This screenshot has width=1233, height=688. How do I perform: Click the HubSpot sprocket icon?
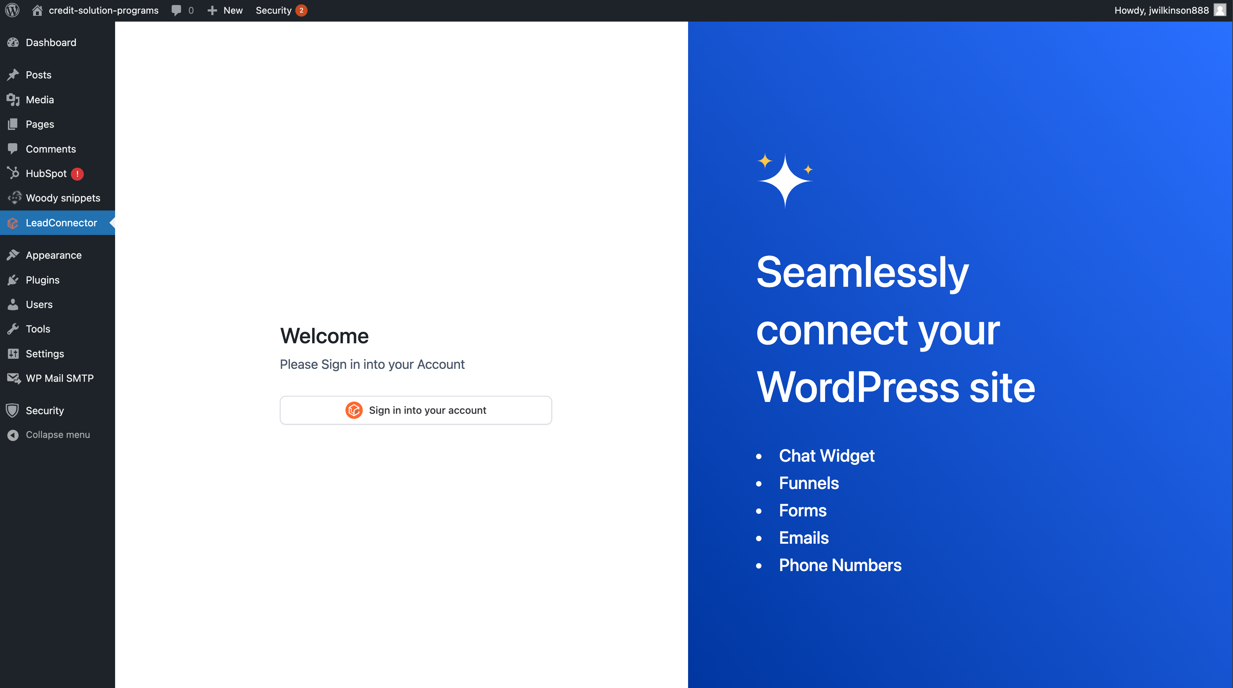click(13, 173)
